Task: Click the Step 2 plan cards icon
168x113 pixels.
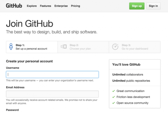Action: [64, 46]
